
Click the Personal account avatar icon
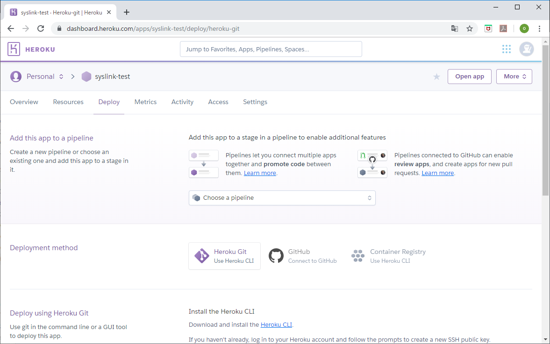pos(16,77)
